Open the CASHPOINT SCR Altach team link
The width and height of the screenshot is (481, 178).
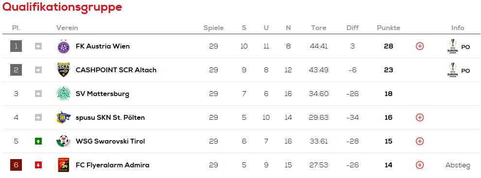116,70
